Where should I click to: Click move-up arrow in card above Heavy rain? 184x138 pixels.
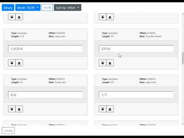click(19, 17)
